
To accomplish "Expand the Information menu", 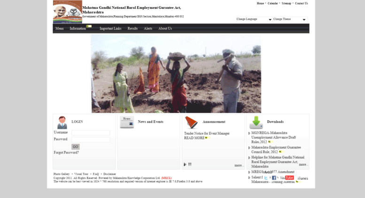I will click(x=78, y=29).
